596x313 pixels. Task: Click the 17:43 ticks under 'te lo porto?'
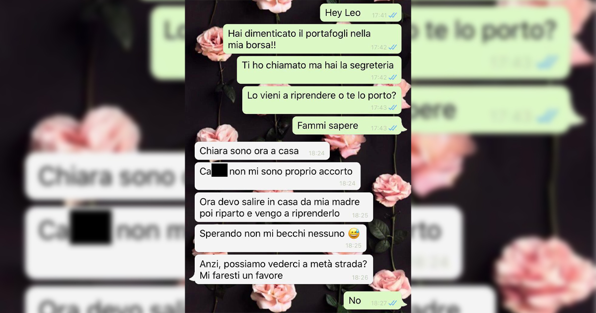pos(393,107)
